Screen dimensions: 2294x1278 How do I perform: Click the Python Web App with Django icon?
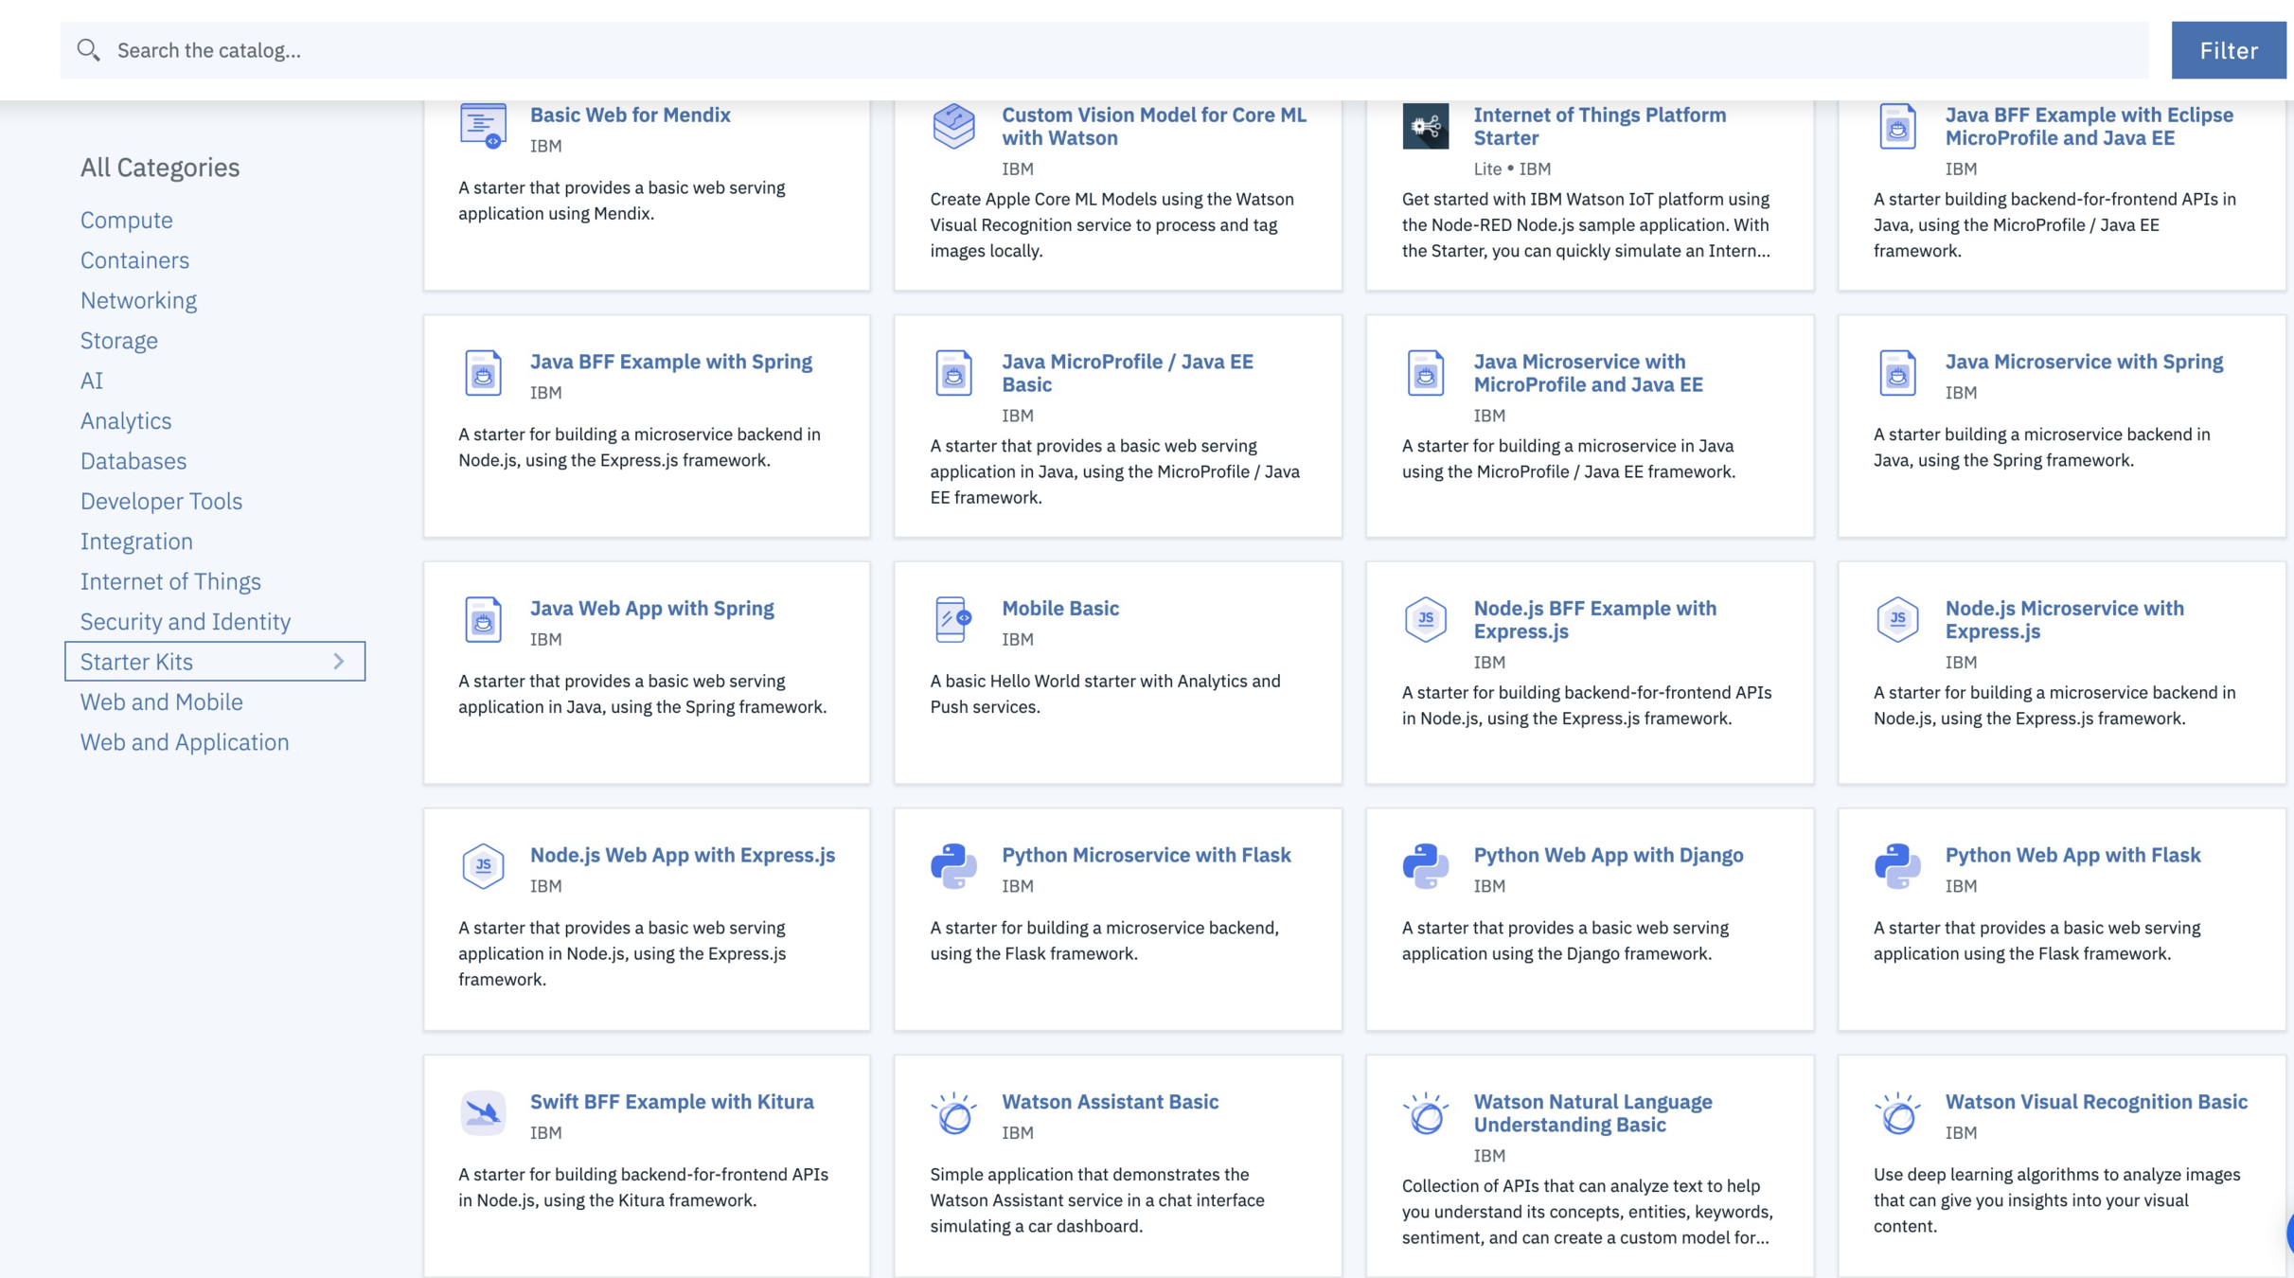coord(1425,865)
